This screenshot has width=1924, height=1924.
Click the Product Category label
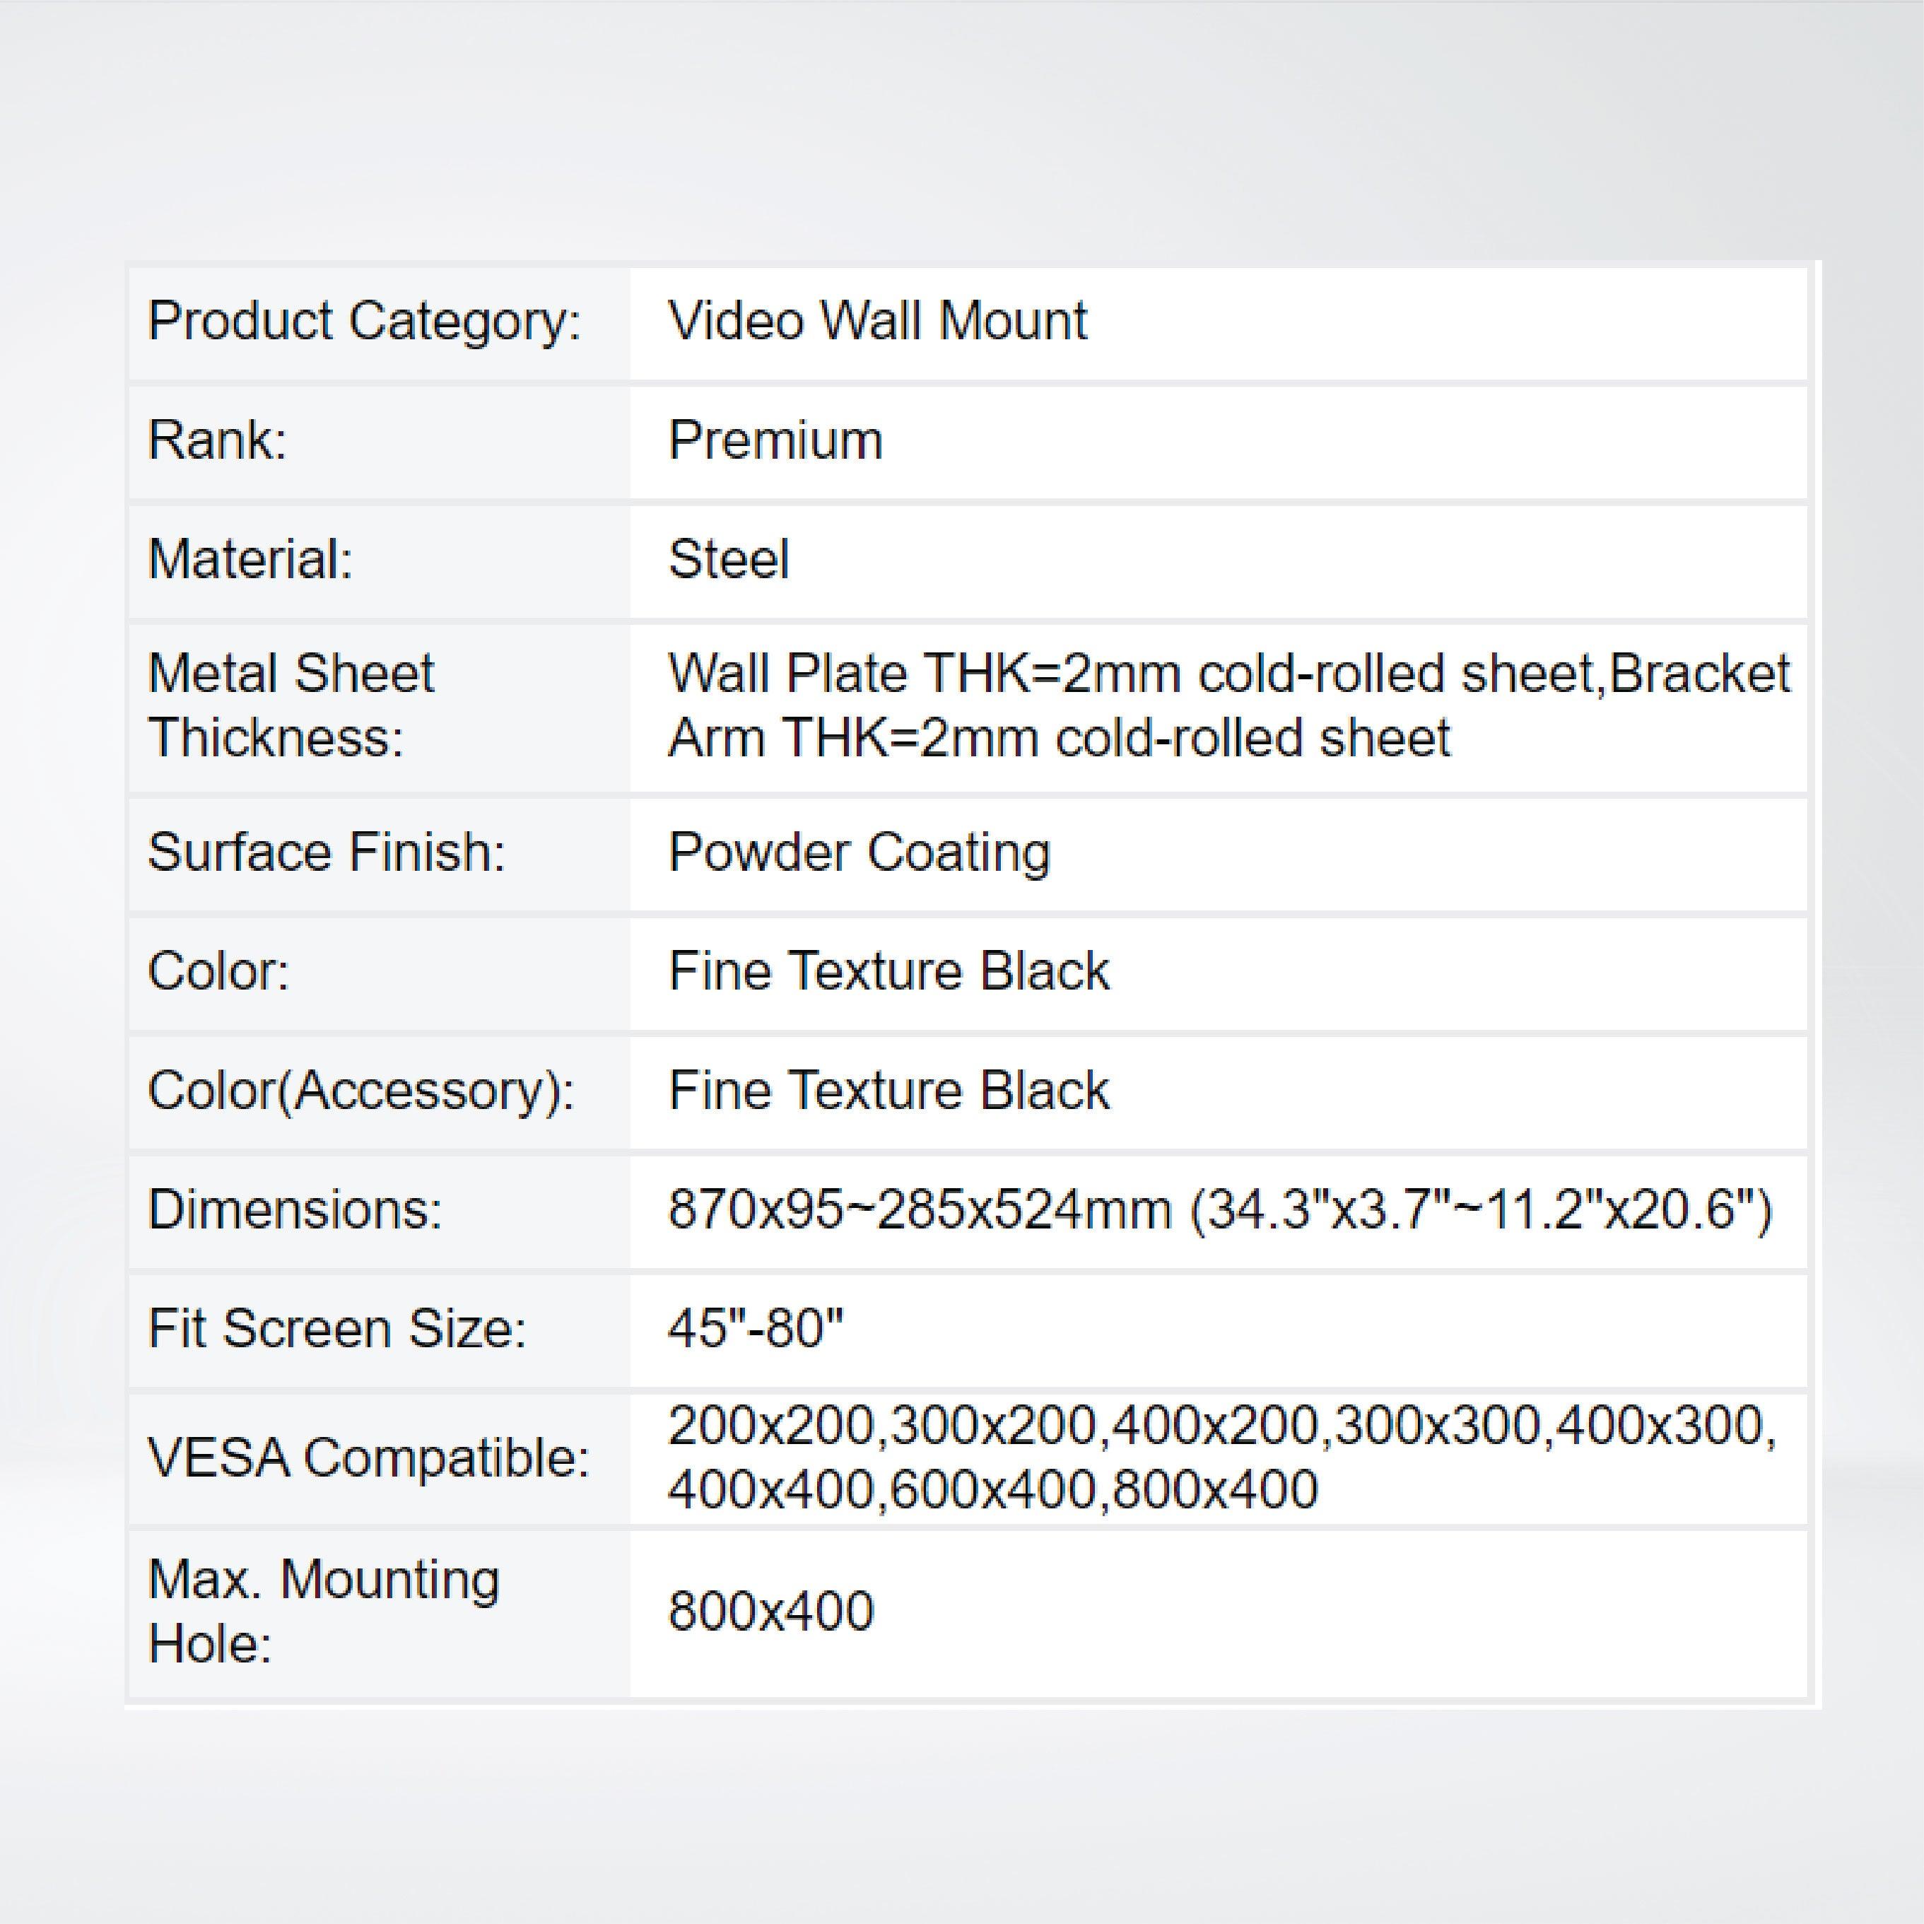pyautogui.click(x=365, y=322)
